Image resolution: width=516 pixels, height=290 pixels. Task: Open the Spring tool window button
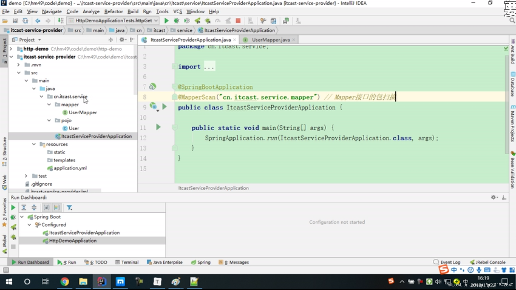(x=201, y=262)
